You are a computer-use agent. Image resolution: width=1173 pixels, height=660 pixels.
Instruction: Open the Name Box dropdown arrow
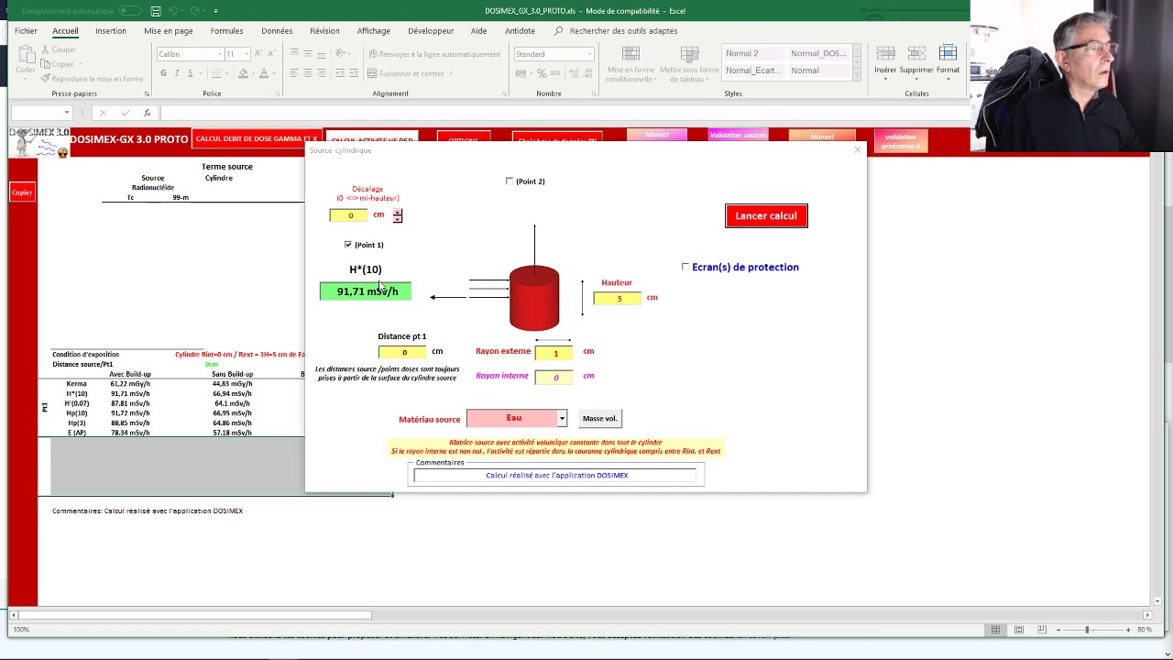66,113
